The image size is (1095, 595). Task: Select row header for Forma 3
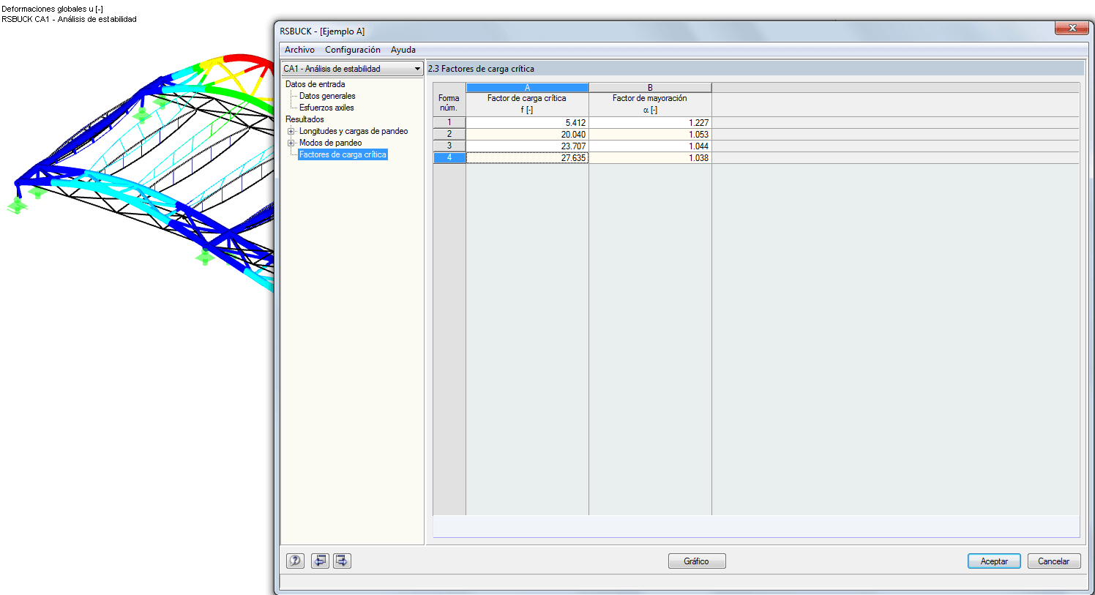point(449,146)
